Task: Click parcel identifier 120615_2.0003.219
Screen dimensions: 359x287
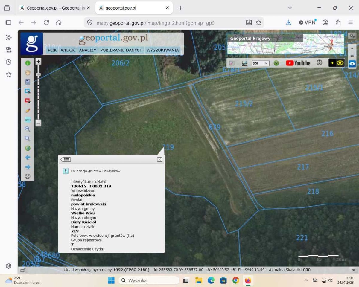Action: tap(91, 186)
